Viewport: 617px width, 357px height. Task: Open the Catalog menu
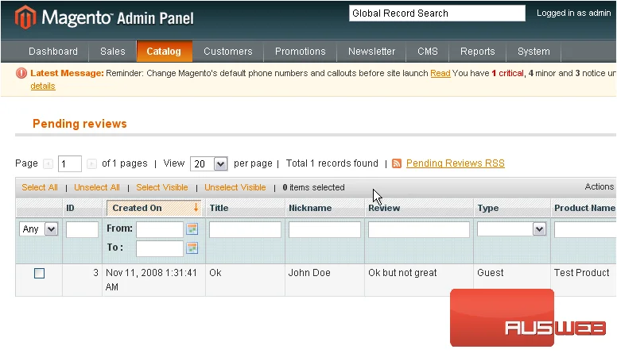(x=164, y=52)
